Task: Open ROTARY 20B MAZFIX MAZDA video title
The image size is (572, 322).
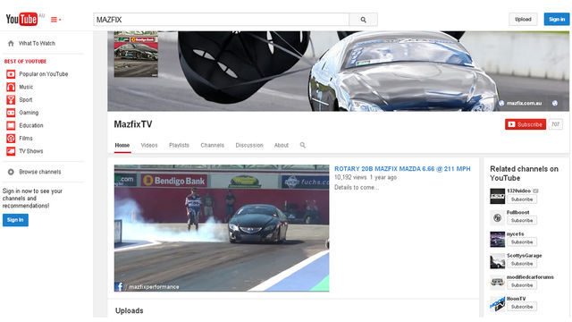Action: [402, 169]
